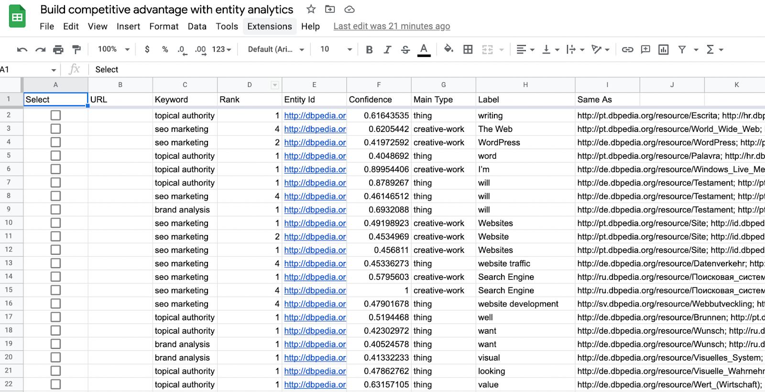The image size is (765, 392).
Task: Open the font family dropdown
Action: (x=276, y=49)
